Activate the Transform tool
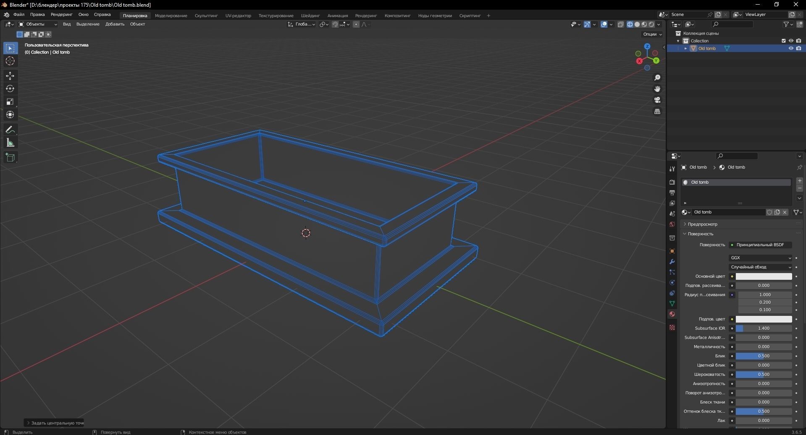 click(x=10, y=115)
